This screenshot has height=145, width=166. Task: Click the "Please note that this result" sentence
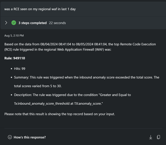coord(59,114)
